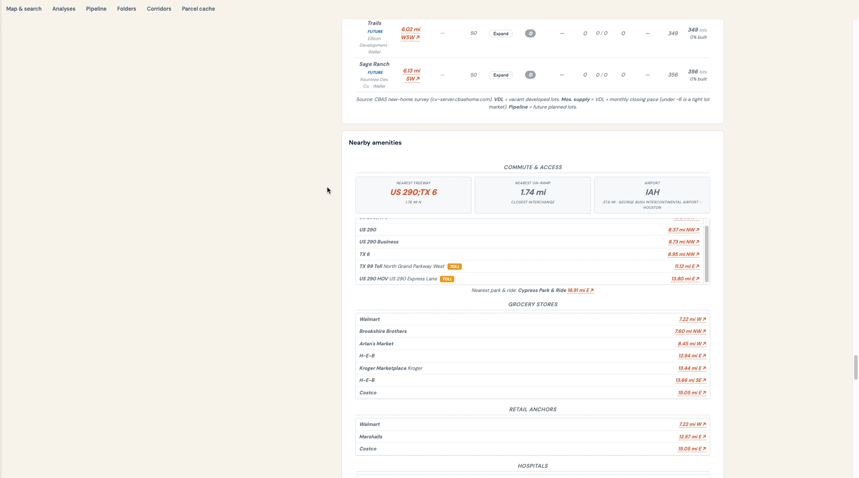The image size is (859, 478).
Task: Open the Pipeline menu item
Action: 96,9
